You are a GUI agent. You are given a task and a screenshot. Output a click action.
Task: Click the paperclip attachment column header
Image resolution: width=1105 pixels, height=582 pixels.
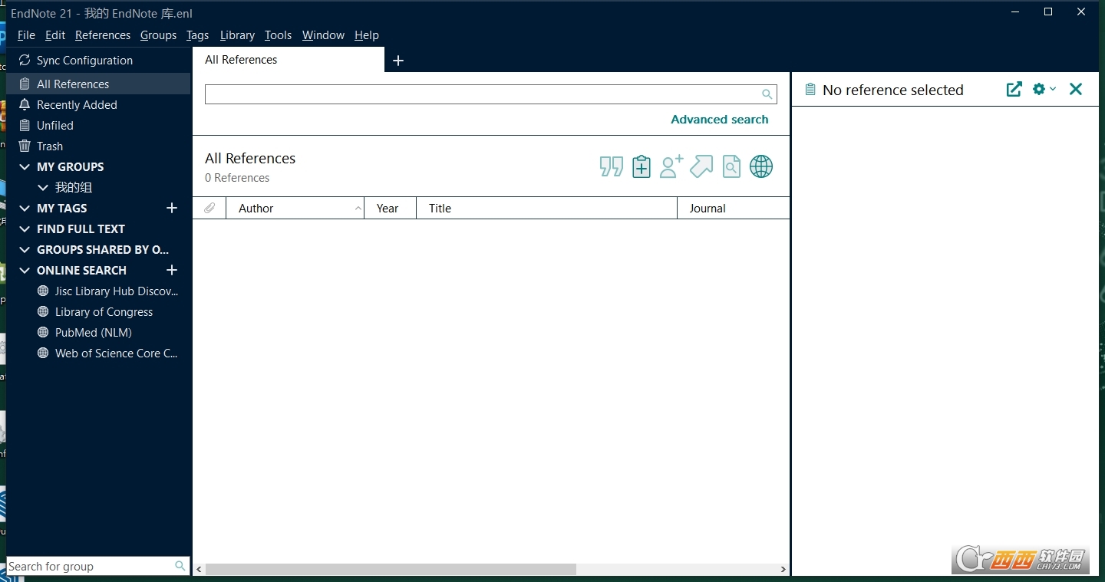tap(209, 208)
